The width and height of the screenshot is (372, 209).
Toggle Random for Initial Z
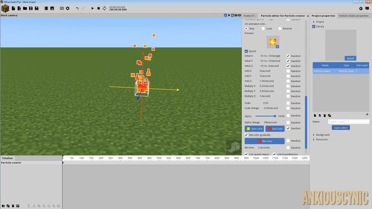tap(288, 66)
